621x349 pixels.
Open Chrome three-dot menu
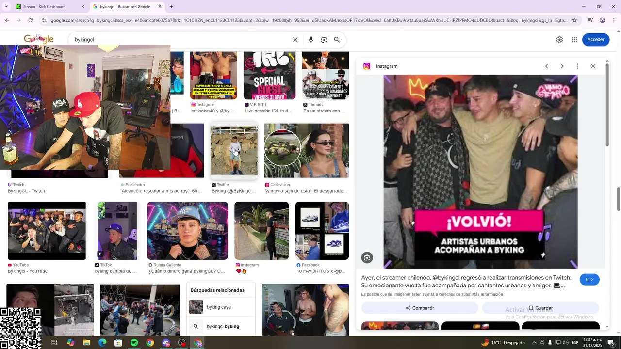tap(614, 20)
